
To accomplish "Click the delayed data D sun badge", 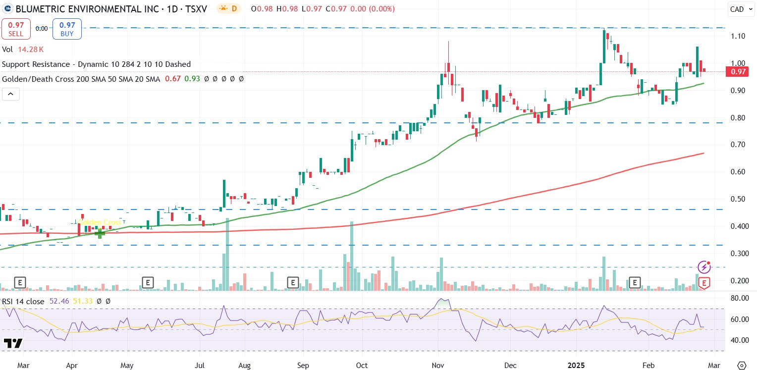I will point(229,8).
